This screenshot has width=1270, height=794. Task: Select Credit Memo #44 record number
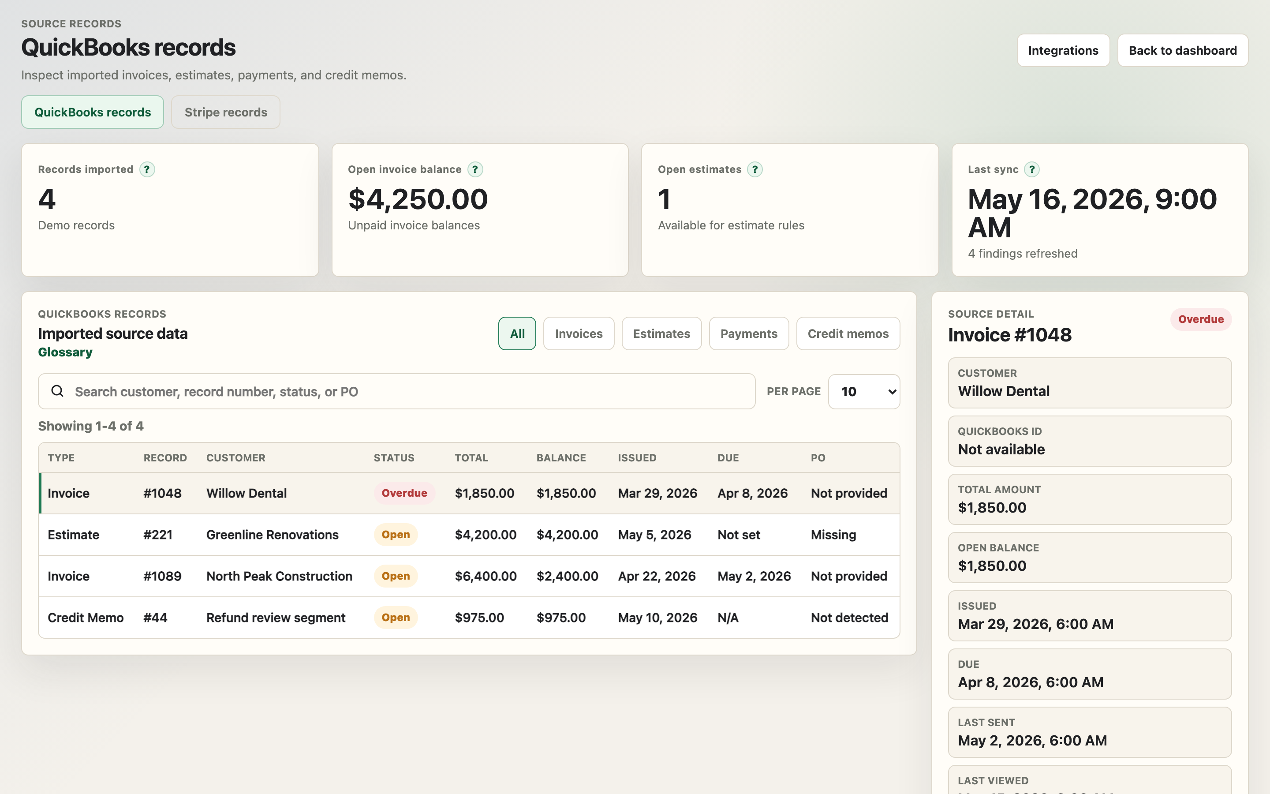(155, 618)
